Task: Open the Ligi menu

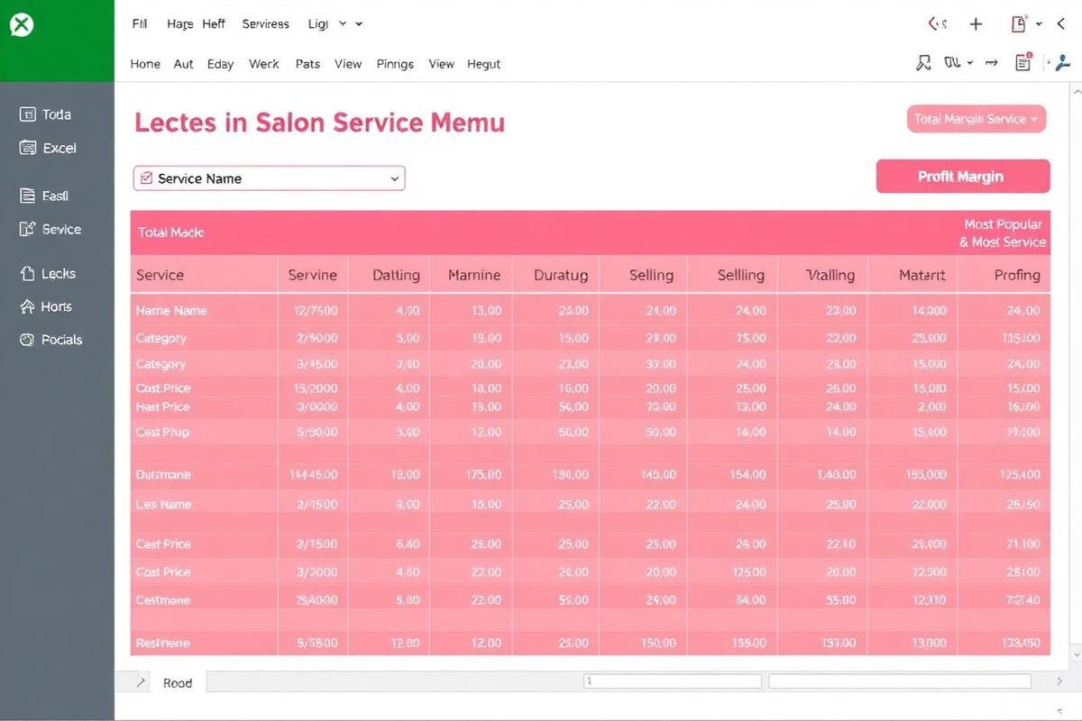Action: 317,24
